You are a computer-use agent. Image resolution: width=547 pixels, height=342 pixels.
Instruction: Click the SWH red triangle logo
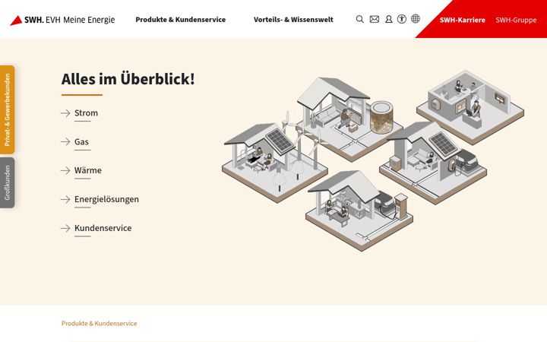(x=16, y=21)
